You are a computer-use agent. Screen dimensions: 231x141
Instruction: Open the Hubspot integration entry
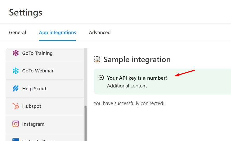pos(32,106)
